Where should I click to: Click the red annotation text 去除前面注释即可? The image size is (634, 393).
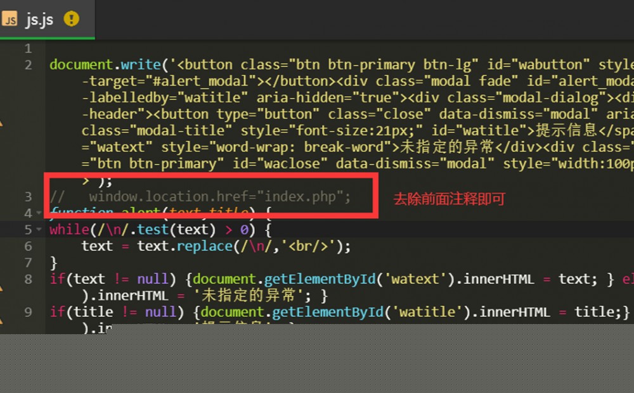tap(449, 199)
